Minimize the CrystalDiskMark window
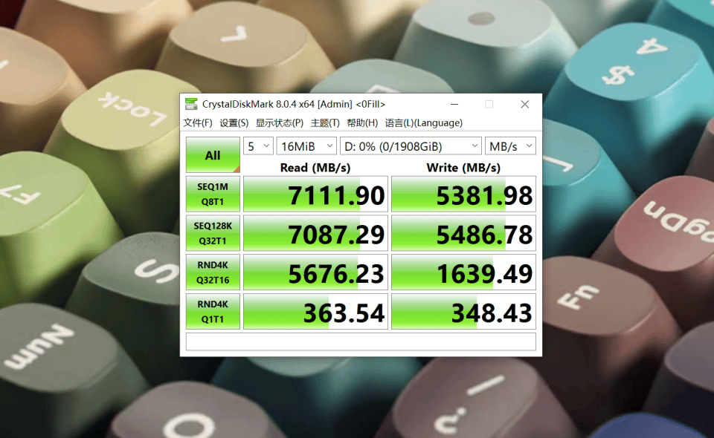Image resolution: width=714 pixels, height=438 pixels. point(454,105)
